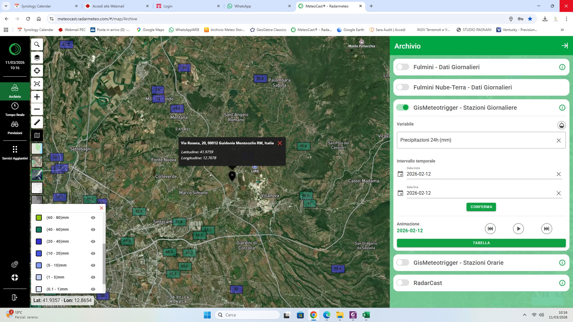Image resolution: width=573 pixels, height=322 pixels.
Task: Expand the hidden bookmarks chevron
Action: (x=562, y=30)
